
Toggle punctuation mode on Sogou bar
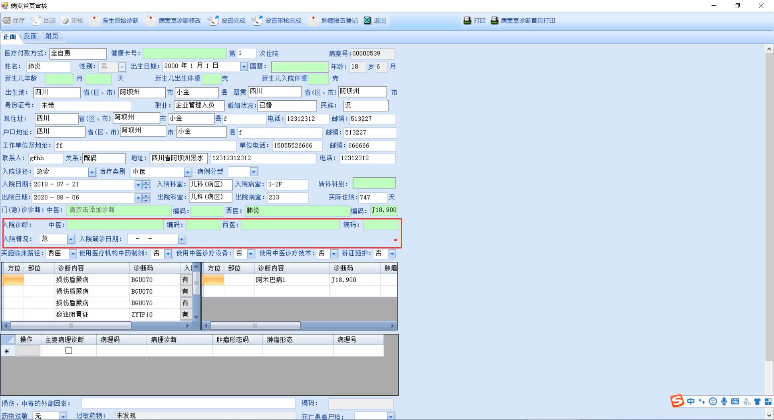[x=702, y=401]
